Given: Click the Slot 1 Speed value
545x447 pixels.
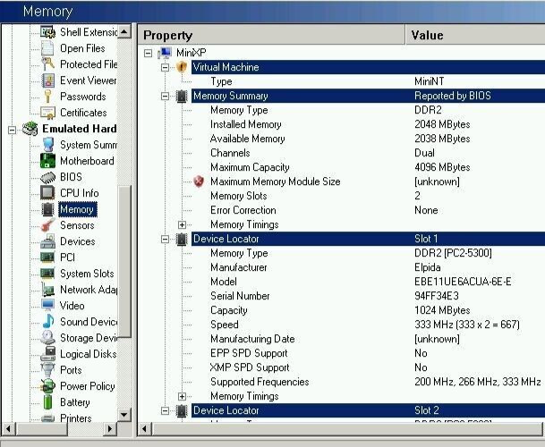Looking at the screenshot, I should (467, 325).
